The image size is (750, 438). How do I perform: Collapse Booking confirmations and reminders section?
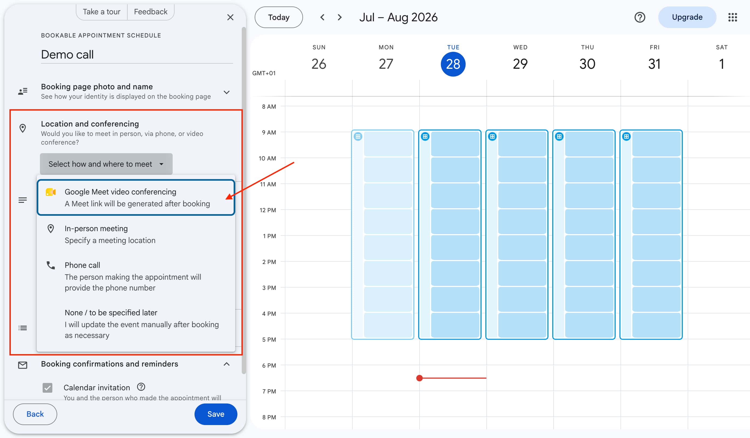tap(227, 364)
